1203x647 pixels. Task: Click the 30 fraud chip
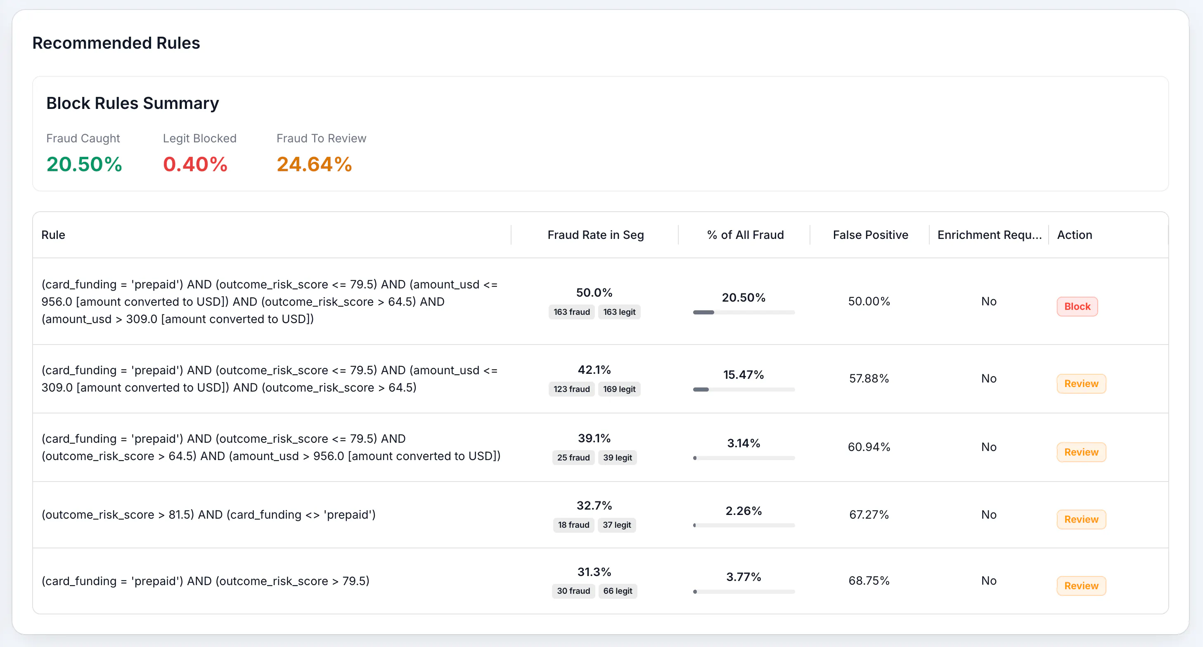click(573, 591)
